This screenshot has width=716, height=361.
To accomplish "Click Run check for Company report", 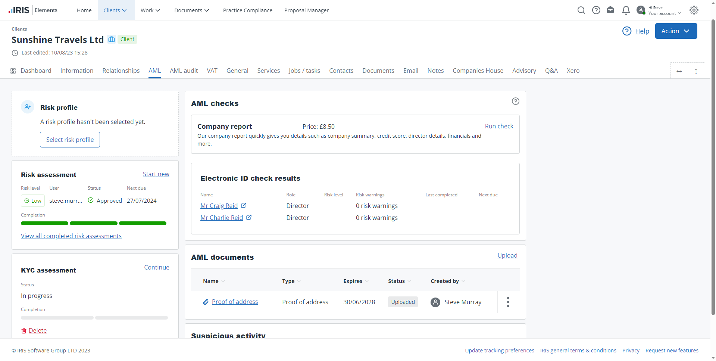I will coord(499,127).
